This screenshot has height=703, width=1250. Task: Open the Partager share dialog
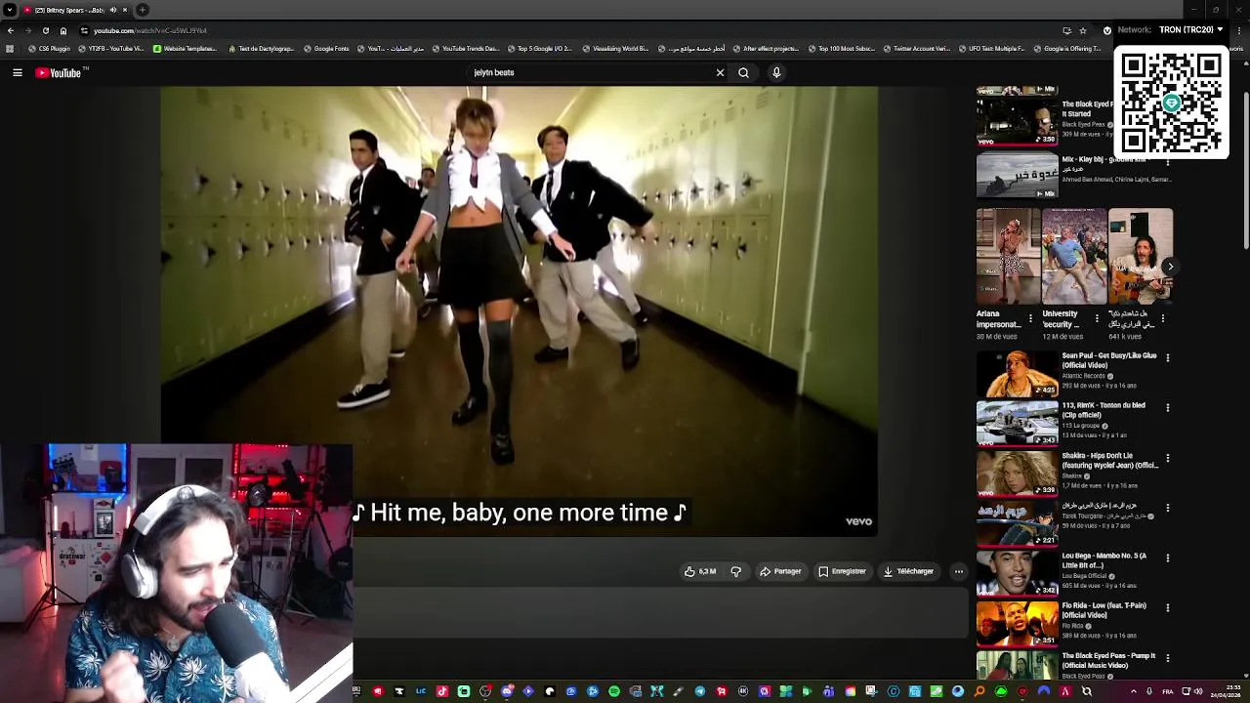(x=780, y=571)
